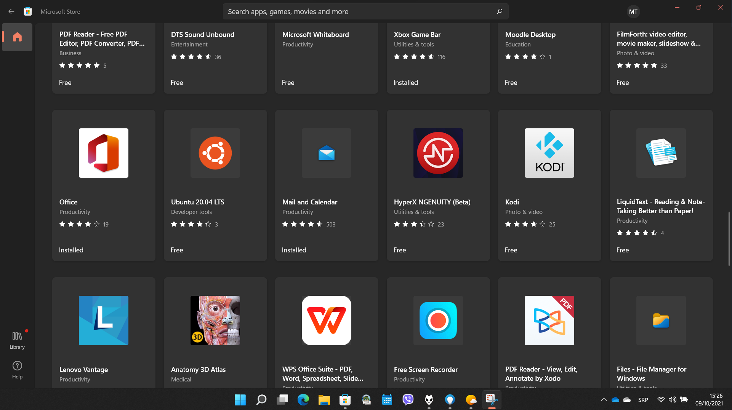Click the Kodi card's star rating

coord(525,224)
